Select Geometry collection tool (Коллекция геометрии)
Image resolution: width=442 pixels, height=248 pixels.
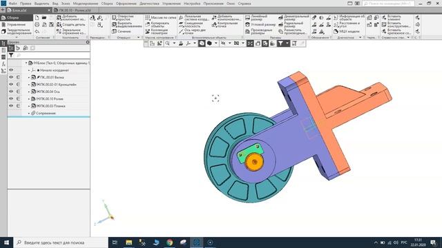[157, 32]
